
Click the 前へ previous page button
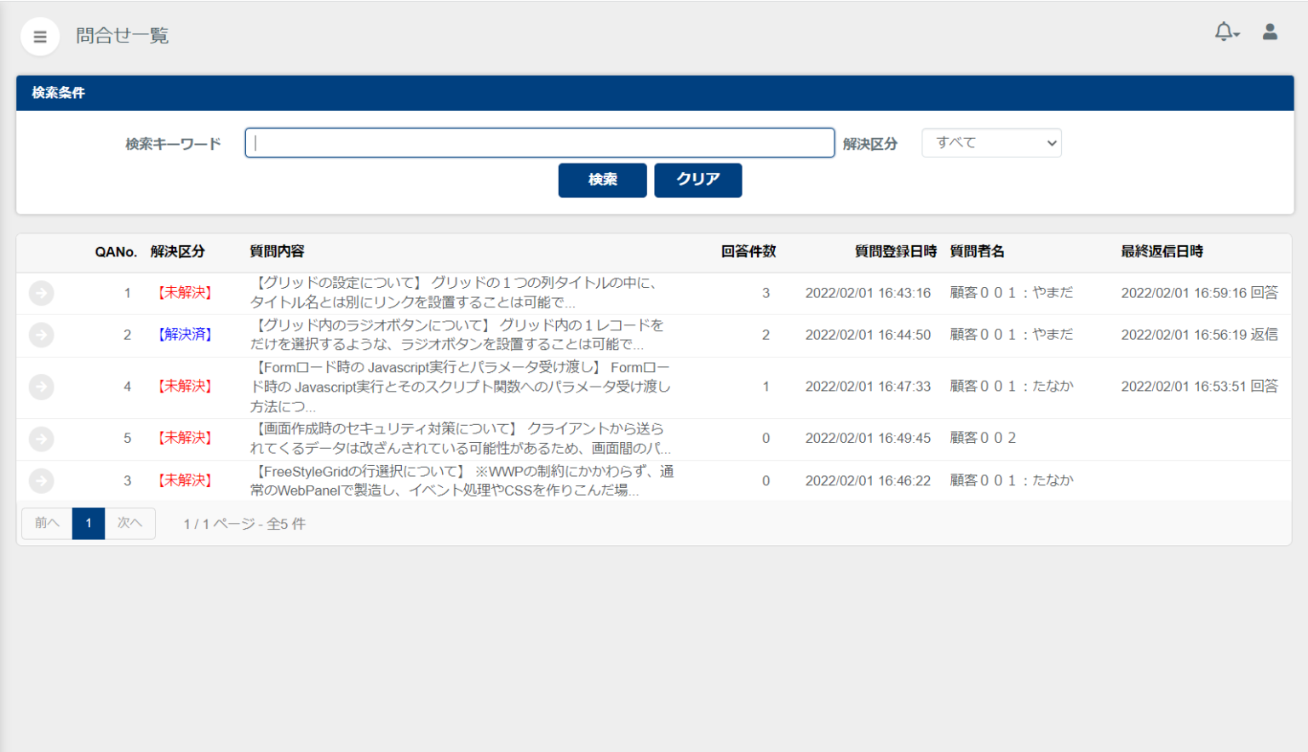[47, 523]
